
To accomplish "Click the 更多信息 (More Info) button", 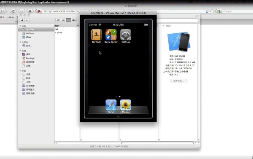I will point(179,81).
